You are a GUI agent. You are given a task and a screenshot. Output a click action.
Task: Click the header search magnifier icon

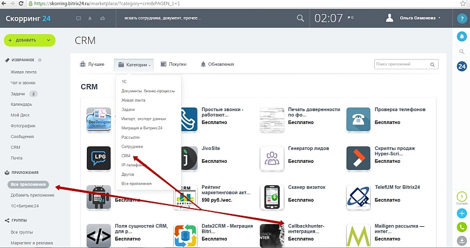[x=300, y=18]
